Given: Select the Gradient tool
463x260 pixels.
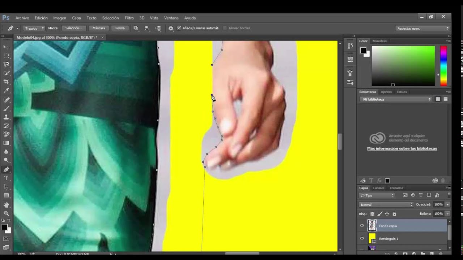Looking at the screenshot, I should 6,143.
